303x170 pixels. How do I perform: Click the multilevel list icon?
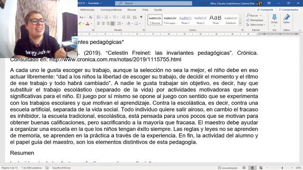[x=114, y=17]
